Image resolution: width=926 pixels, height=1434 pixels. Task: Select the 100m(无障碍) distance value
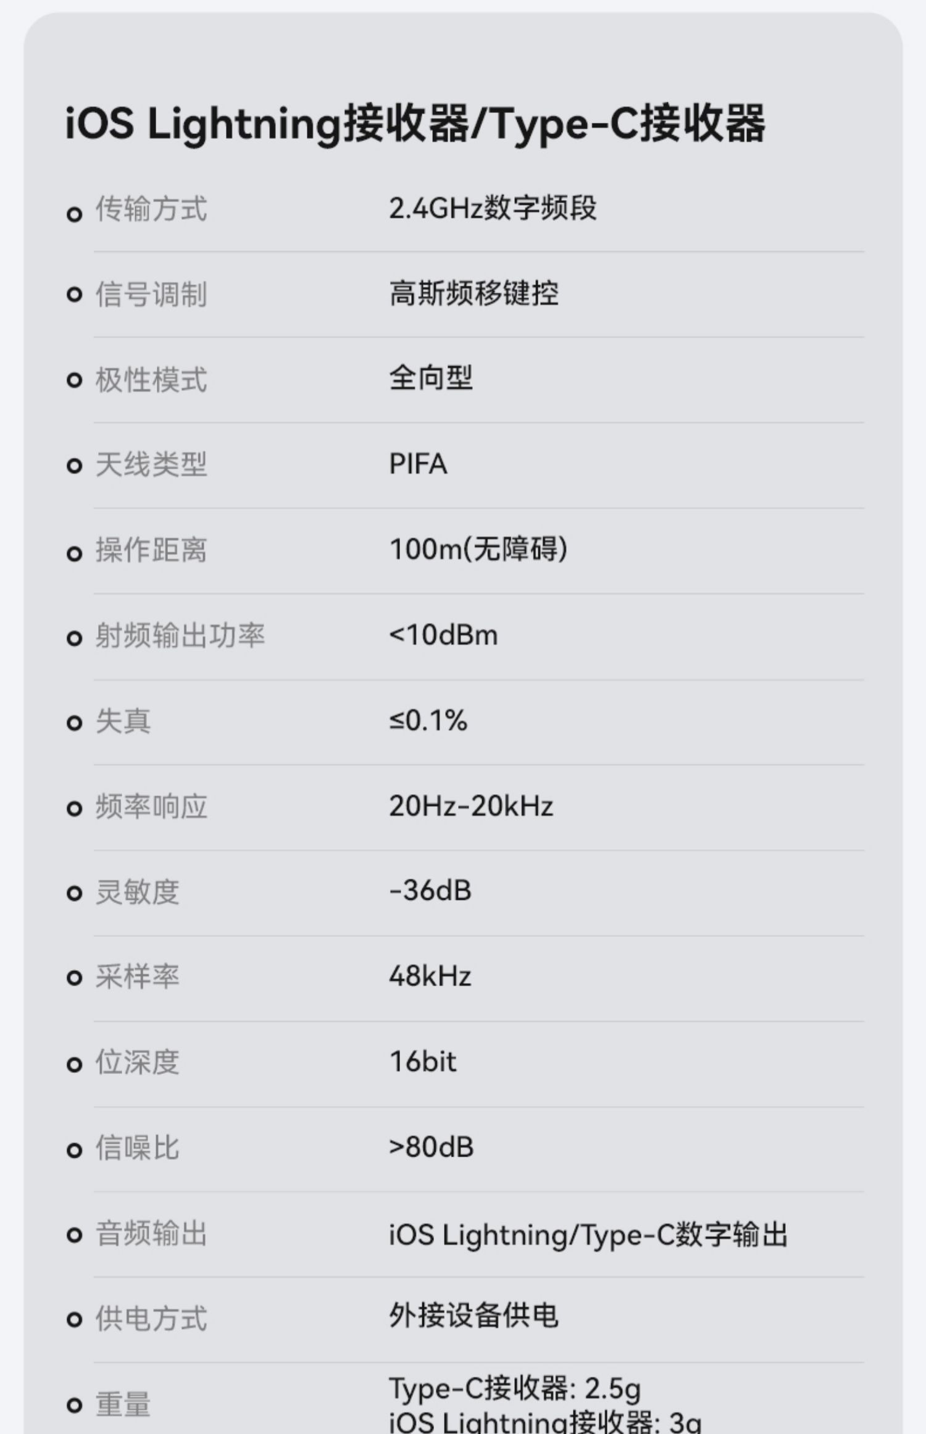click(x=478, y=549)
